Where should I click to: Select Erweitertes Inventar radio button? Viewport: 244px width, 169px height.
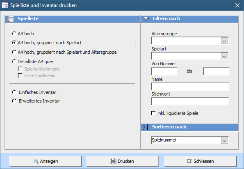pyautogui.click(x=14, y=101)
